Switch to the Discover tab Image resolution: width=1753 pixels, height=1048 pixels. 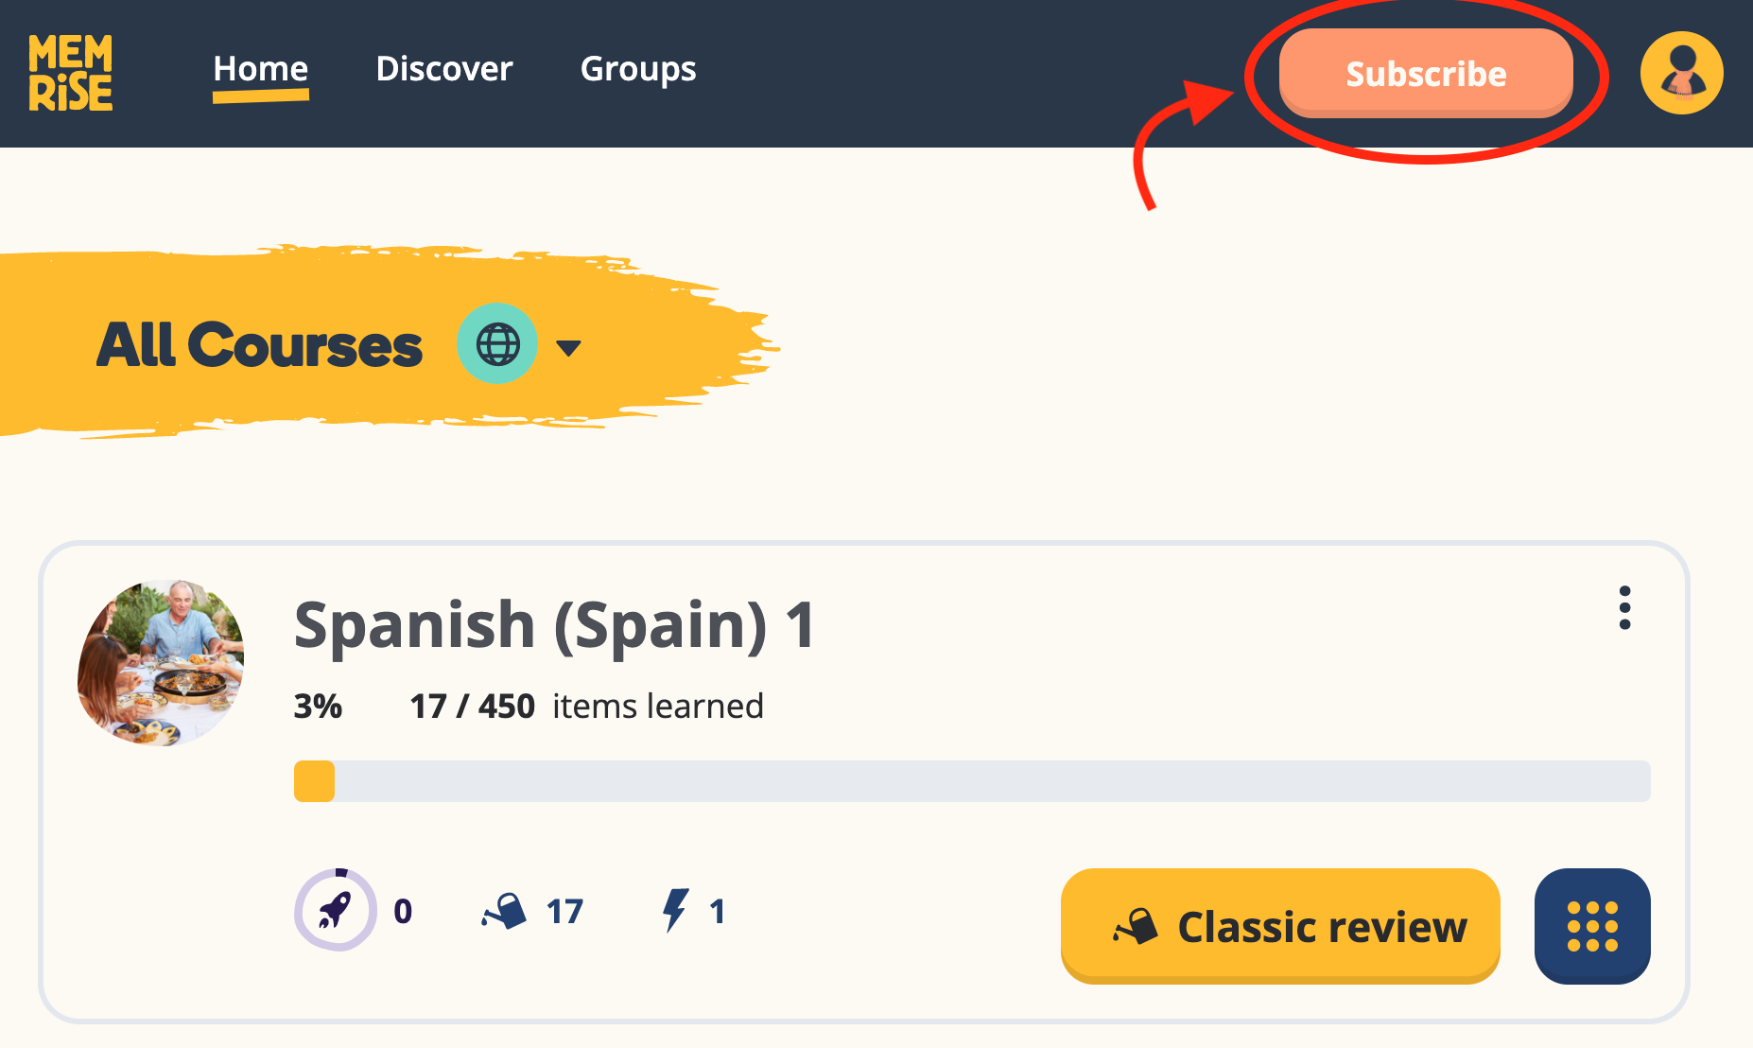(x=444, y=69)
